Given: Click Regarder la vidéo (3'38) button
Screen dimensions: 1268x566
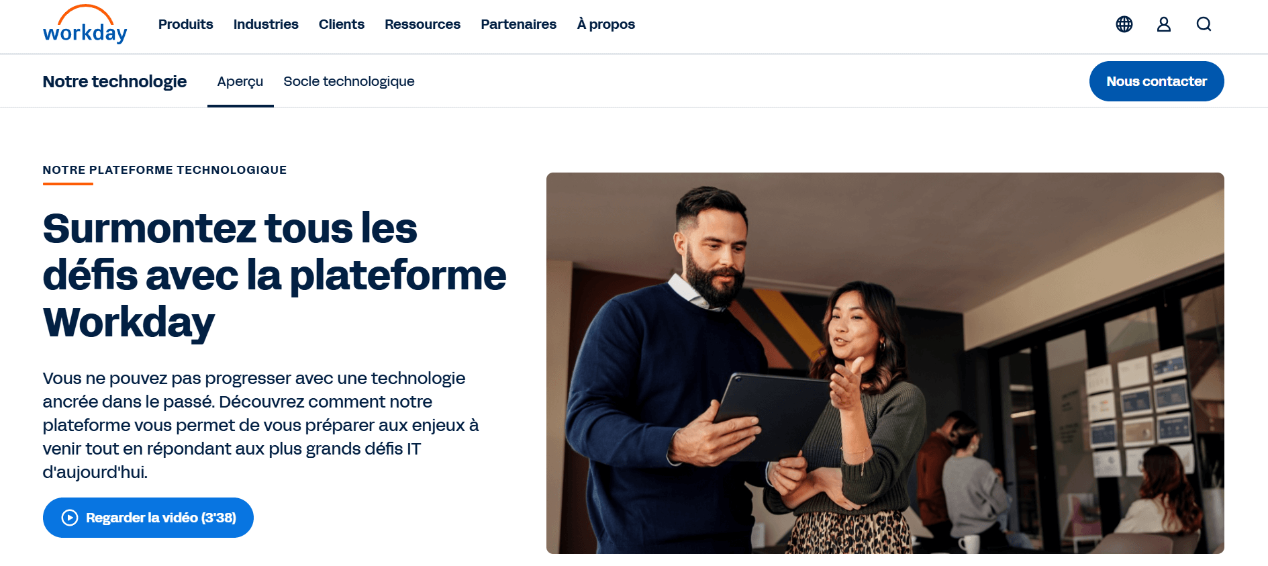Looking at the screenshot, I should 148,518.
